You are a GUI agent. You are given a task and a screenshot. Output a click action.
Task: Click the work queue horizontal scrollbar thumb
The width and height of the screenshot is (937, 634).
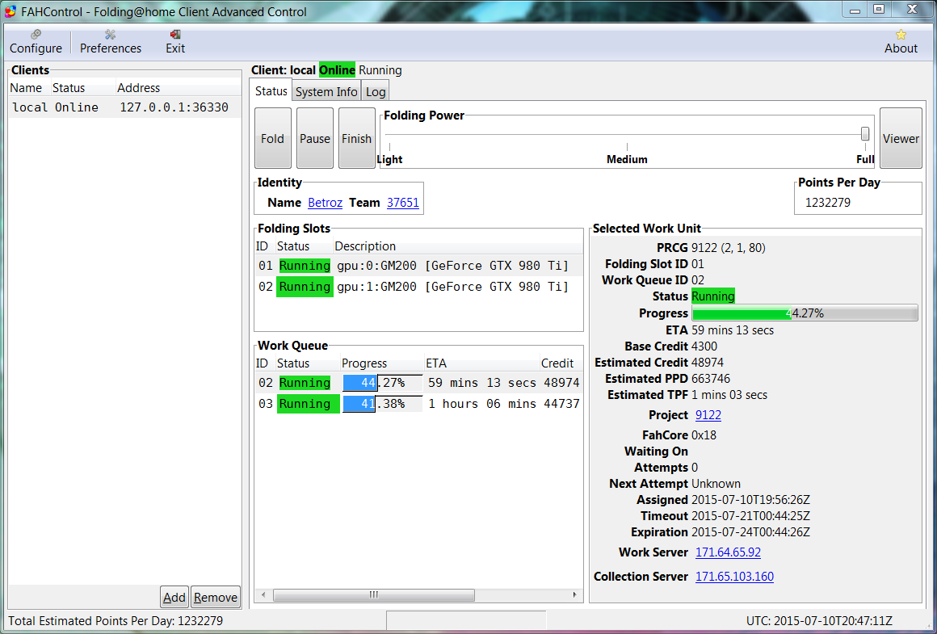[x=374, y=594]
